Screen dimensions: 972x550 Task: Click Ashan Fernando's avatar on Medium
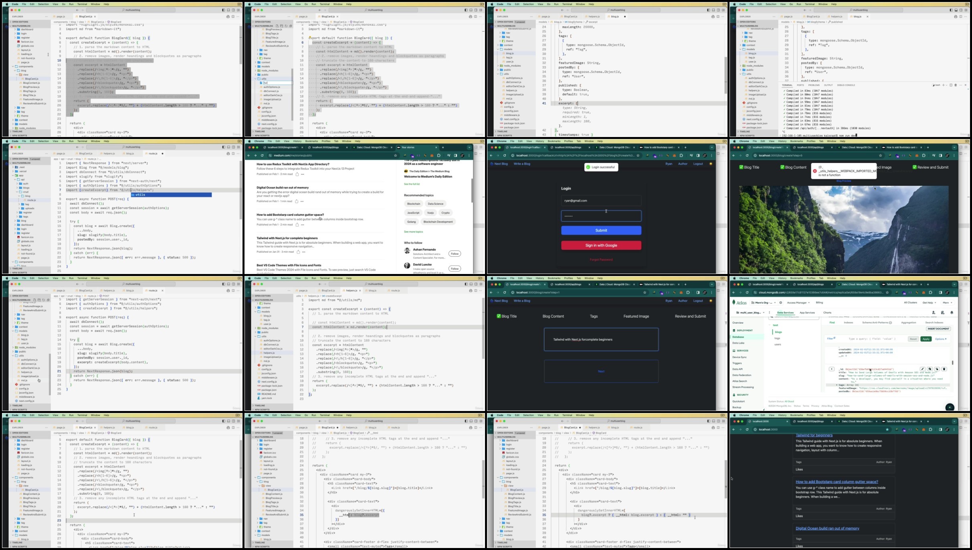(407, 251)
